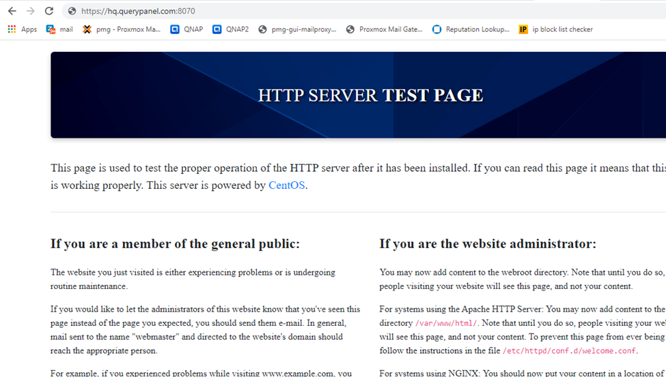666x377 pixels.
Task: Open the pmg - Proxmox bookmark
Action: click(x=122, y=29)
